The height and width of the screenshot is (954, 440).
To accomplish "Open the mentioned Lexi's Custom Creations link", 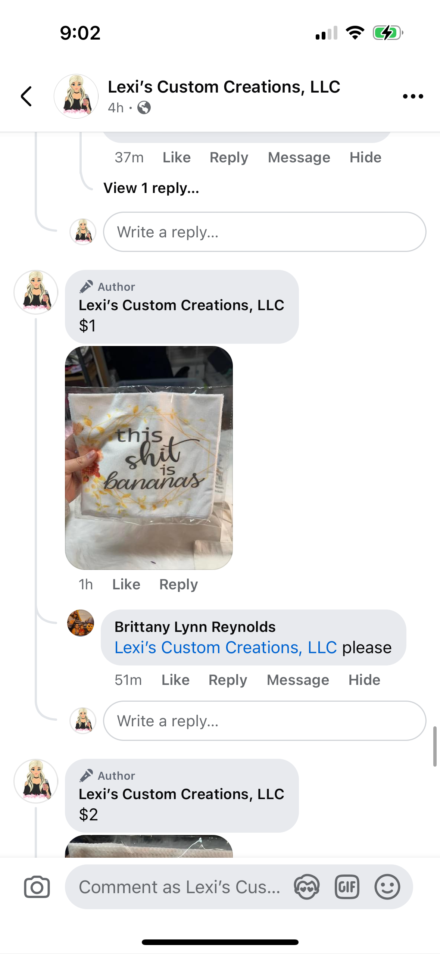I will coord(226,647).
